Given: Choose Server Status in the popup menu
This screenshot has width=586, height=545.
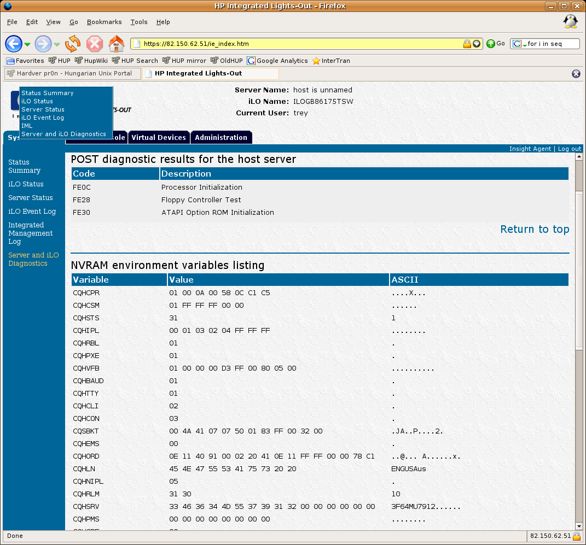Looking at the screenshot, I should [43, 109].
